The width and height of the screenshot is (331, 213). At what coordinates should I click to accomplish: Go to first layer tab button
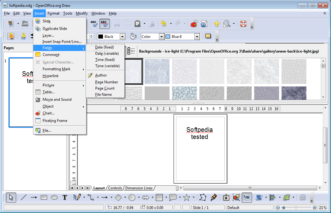[72, 188]
